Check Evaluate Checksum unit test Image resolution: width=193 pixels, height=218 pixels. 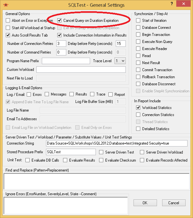click(101, 160)
